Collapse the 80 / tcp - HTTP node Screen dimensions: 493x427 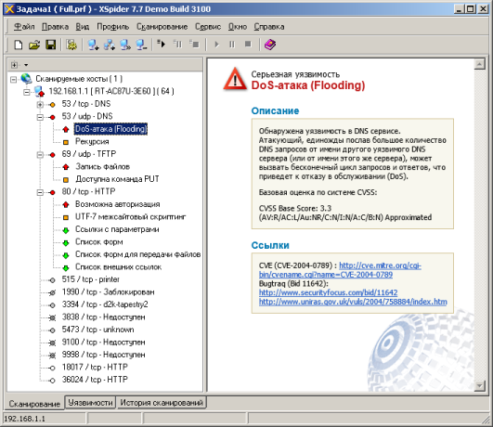[x=40, y=192]
